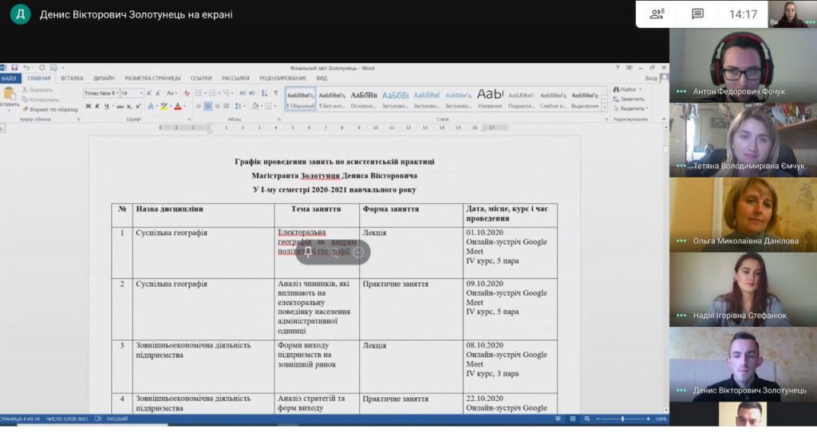Click numbered list icon

coord(213,93)
